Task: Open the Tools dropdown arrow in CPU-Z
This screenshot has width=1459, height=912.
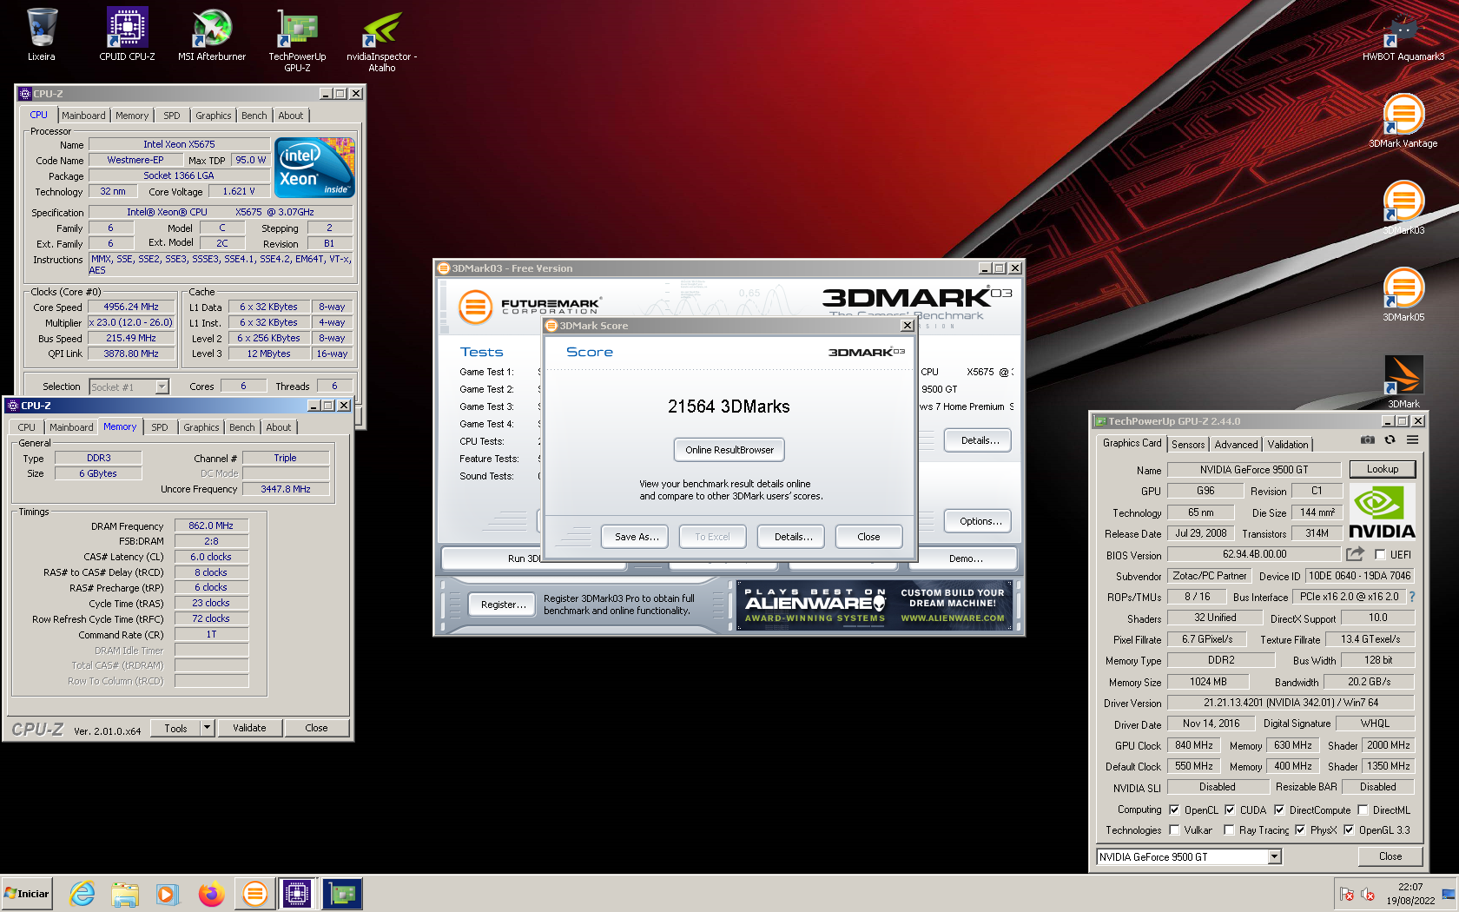Action: click(x=207, y=728)
